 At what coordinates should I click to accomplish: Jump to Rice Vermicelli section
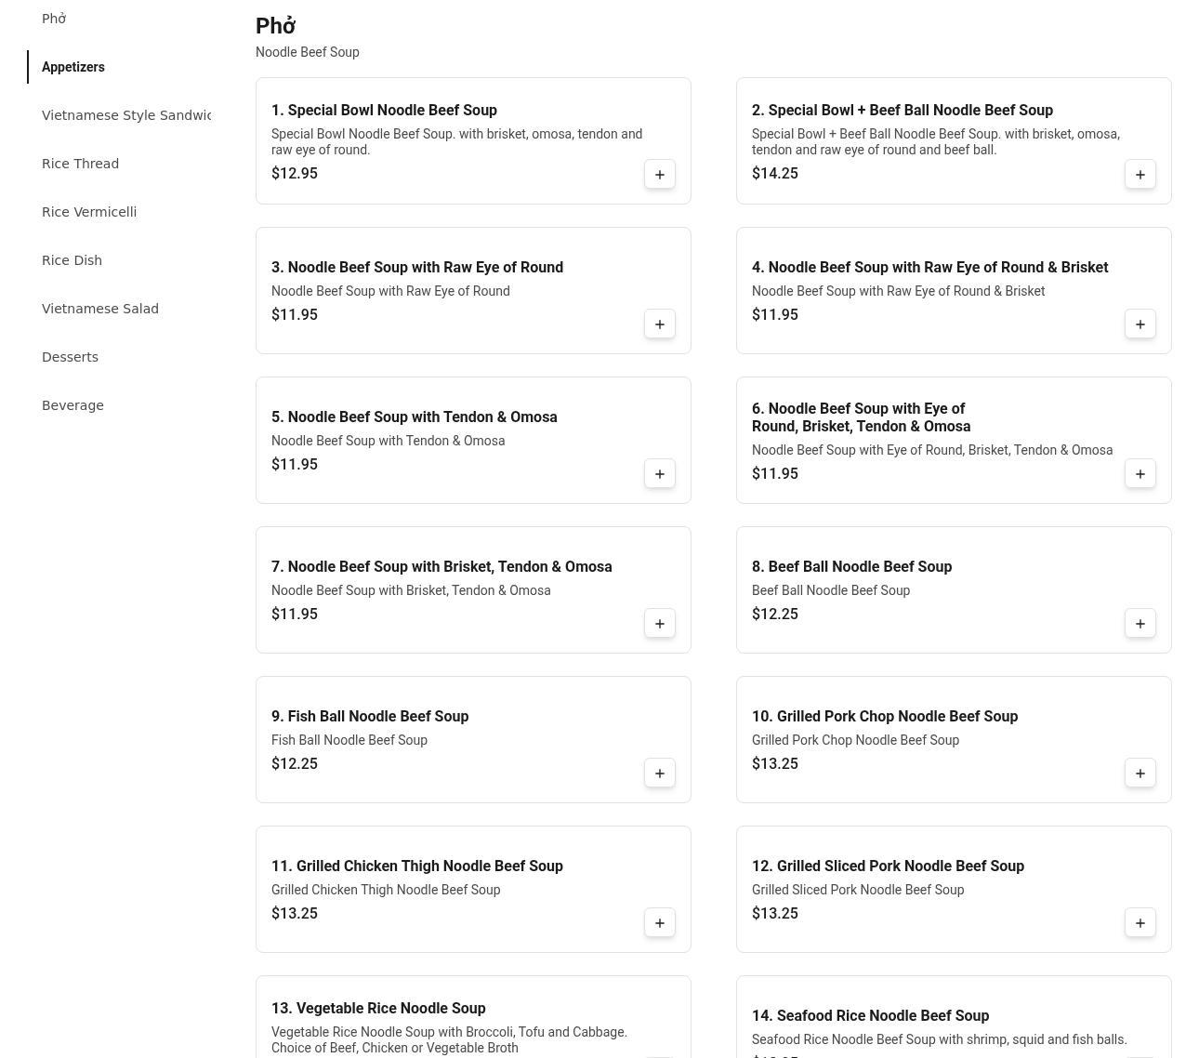tap(89, 212)
